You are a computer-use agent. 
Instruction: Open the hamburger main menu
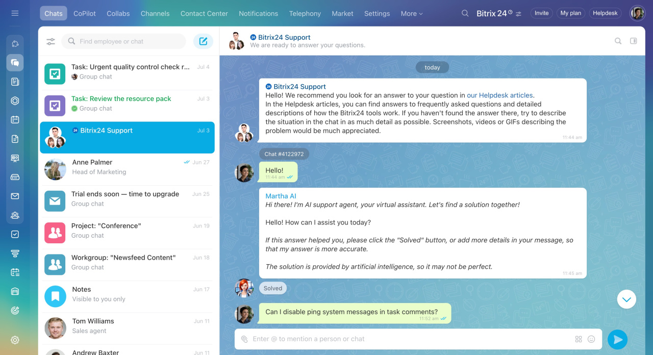(15, 13)
